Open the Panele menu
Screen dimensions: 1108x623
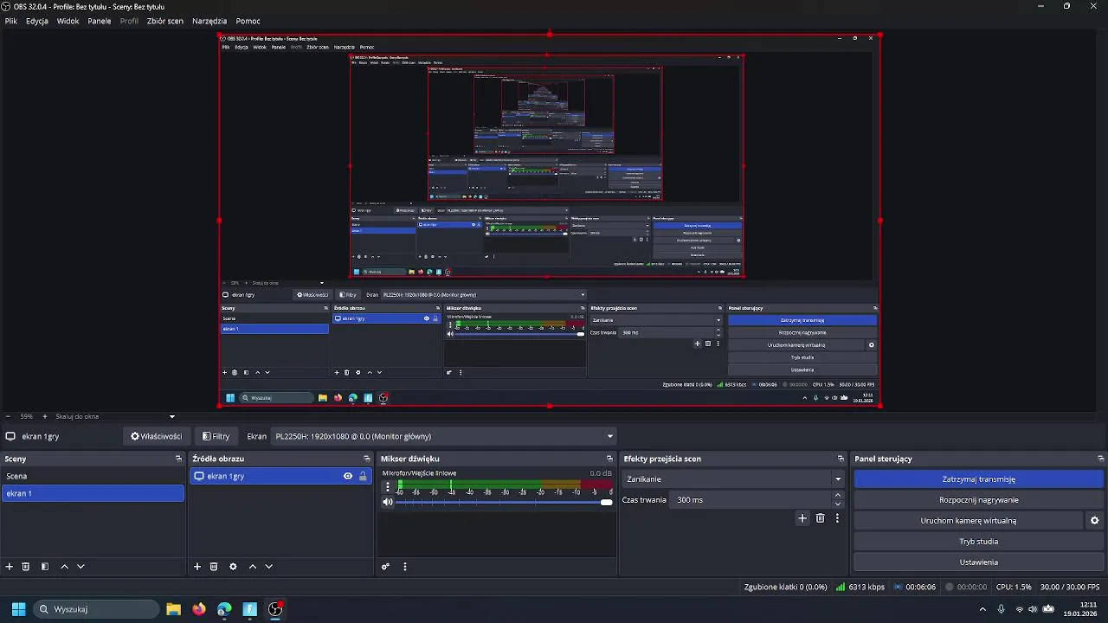[100, 21]
